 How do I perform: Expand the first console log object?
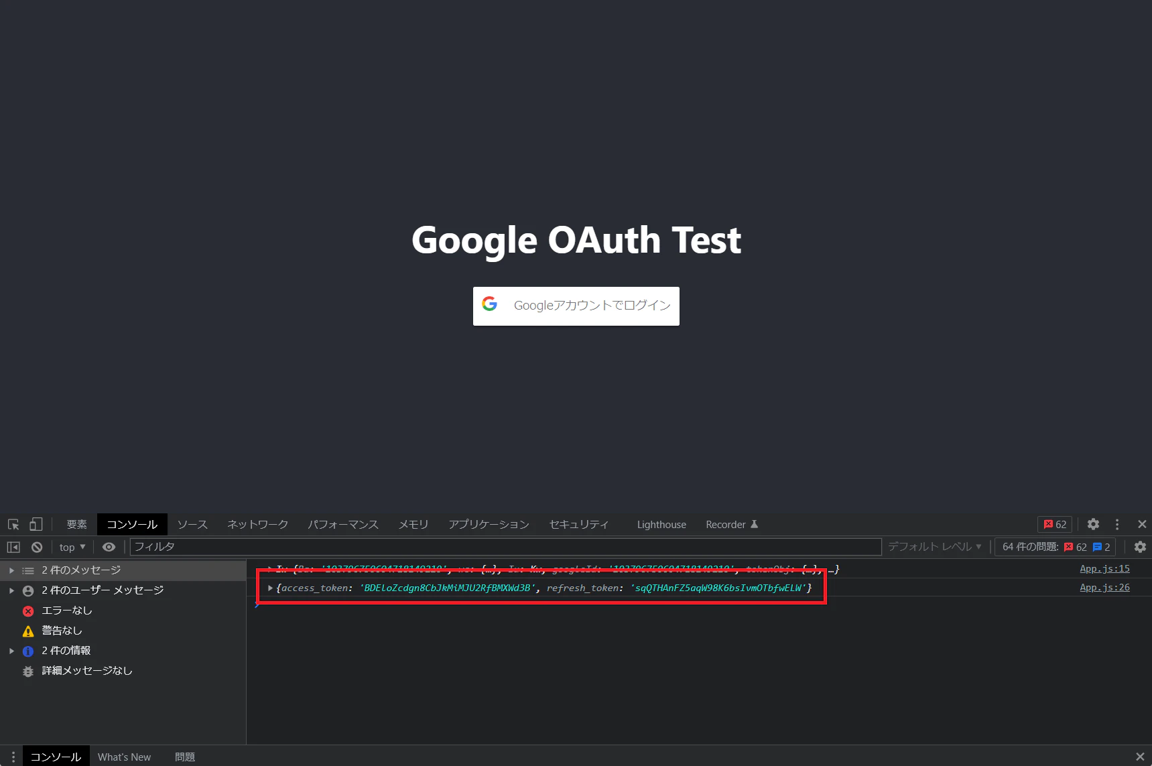click(x=270, y=569)
